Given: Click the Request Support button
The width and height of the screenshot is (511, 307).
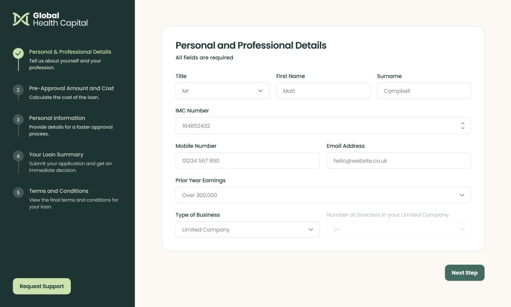Looking at the screenshot, I should pos(41,286).
